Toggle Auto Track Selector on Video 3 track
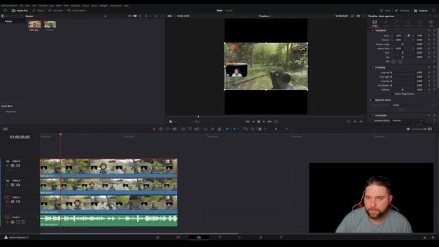The image size is (439, 247). (12, 165)
